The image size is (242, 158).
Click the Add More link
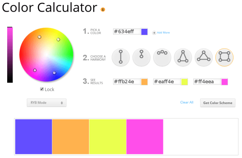[163, 33]
